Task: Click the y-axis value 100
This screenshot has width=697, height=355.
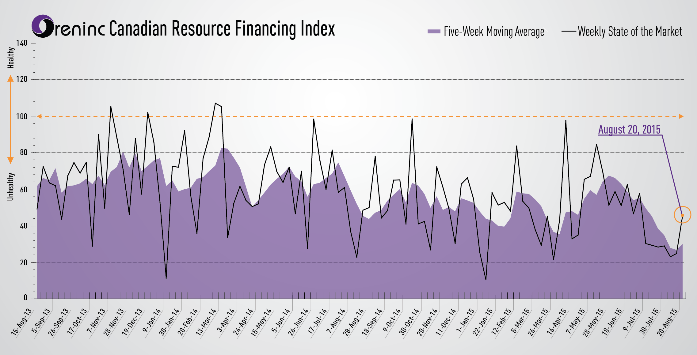Action: coord(22,116)
